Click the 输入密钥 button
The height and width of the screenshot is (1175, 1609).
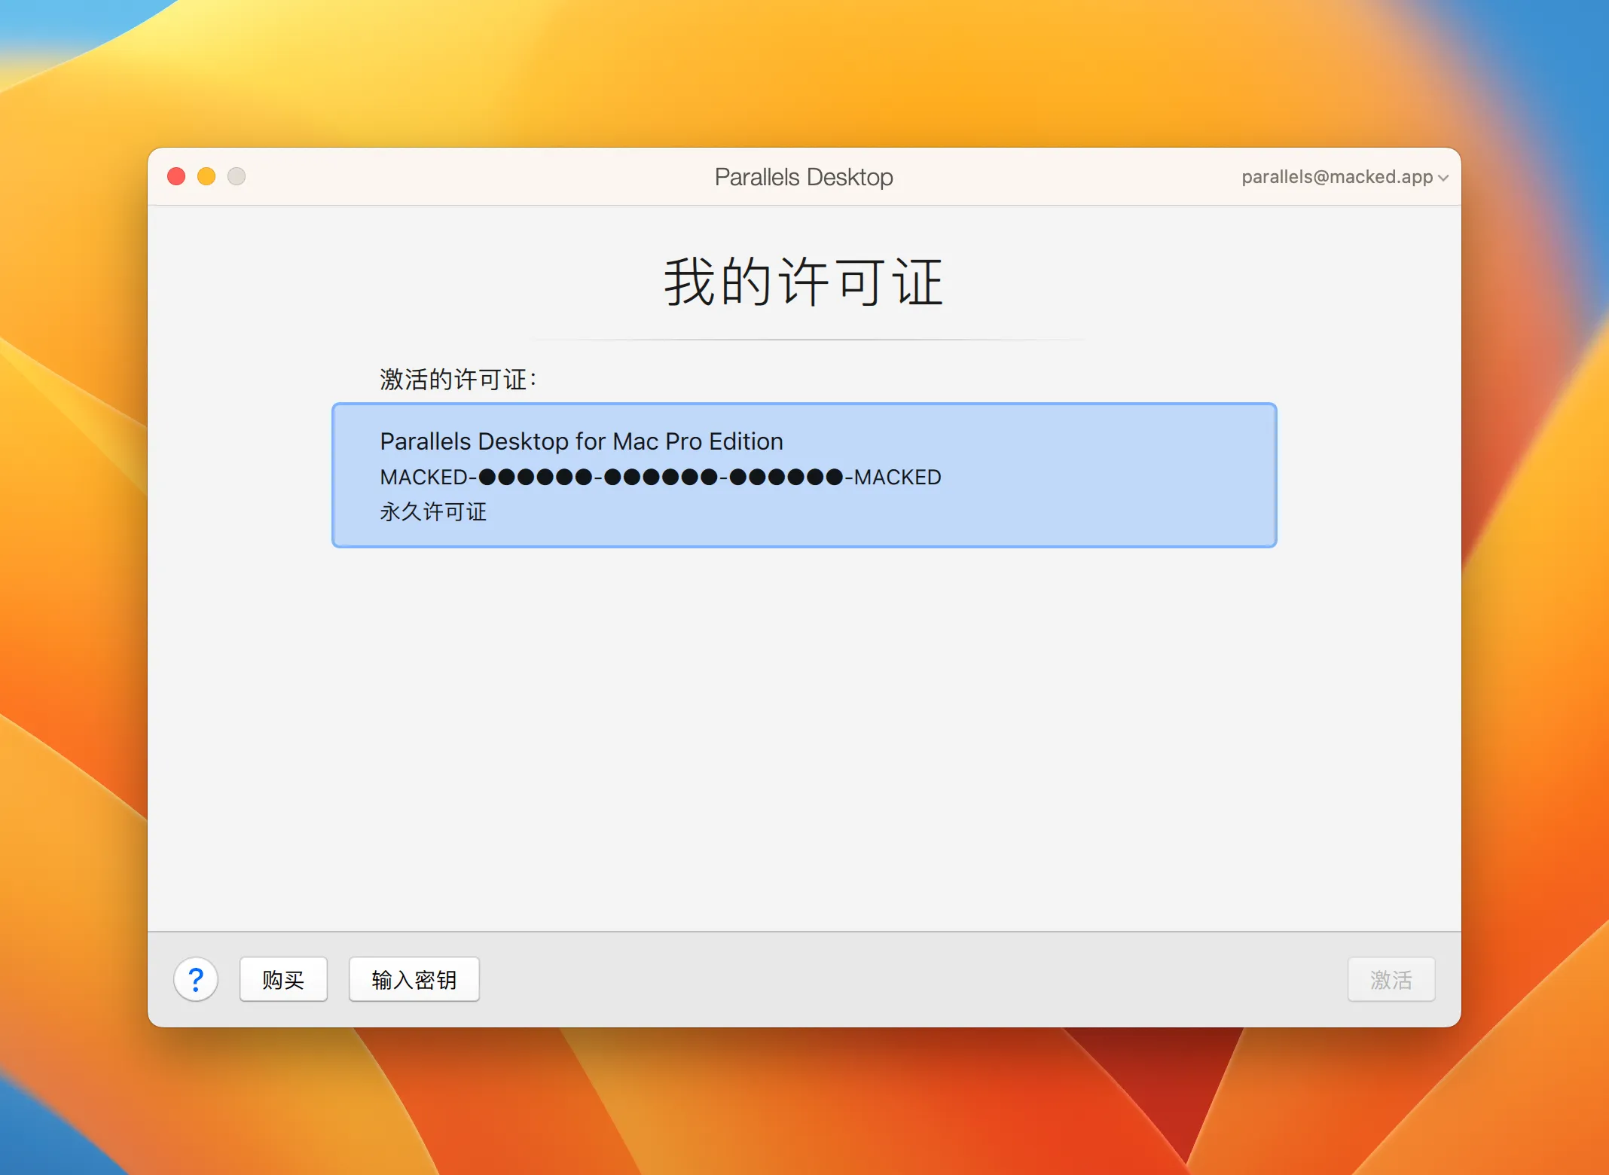click(x=414, y=979)
